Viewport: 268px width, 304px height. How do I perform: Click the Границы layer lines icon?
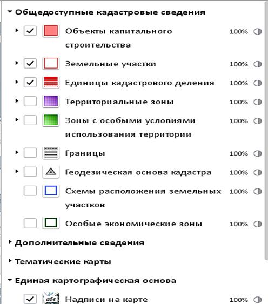click(51, 153)
